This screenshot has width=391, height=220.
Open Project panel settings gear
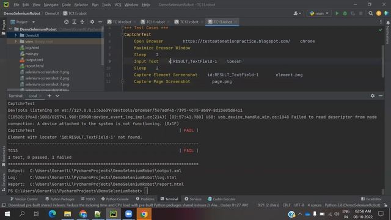(92, 22)
